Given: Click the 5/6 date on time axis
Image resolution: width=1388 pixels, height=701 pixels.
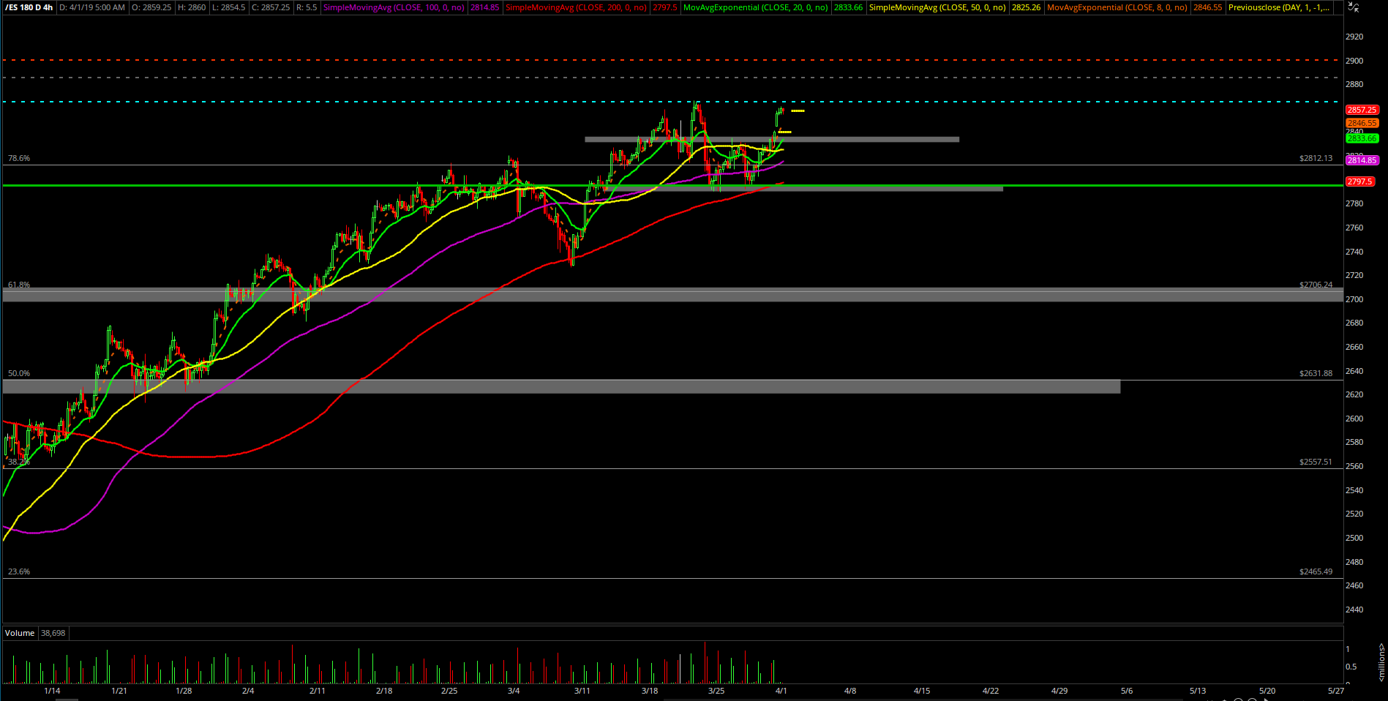Looking at the screenshot, I should pyautogui.click(x=1127, y=691).
